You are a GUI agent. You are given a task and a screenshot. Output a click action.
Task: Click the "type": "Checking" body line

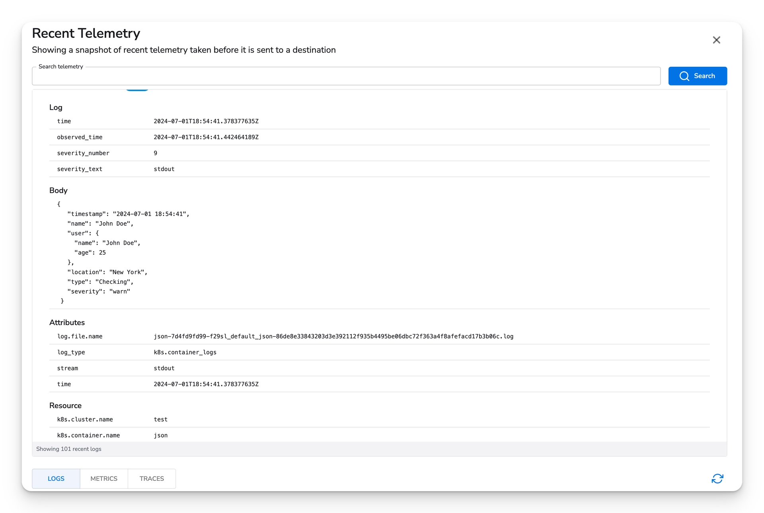[100, 282]
